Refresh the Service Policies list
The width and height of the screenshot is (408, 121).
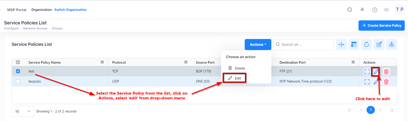coord(367,45)
